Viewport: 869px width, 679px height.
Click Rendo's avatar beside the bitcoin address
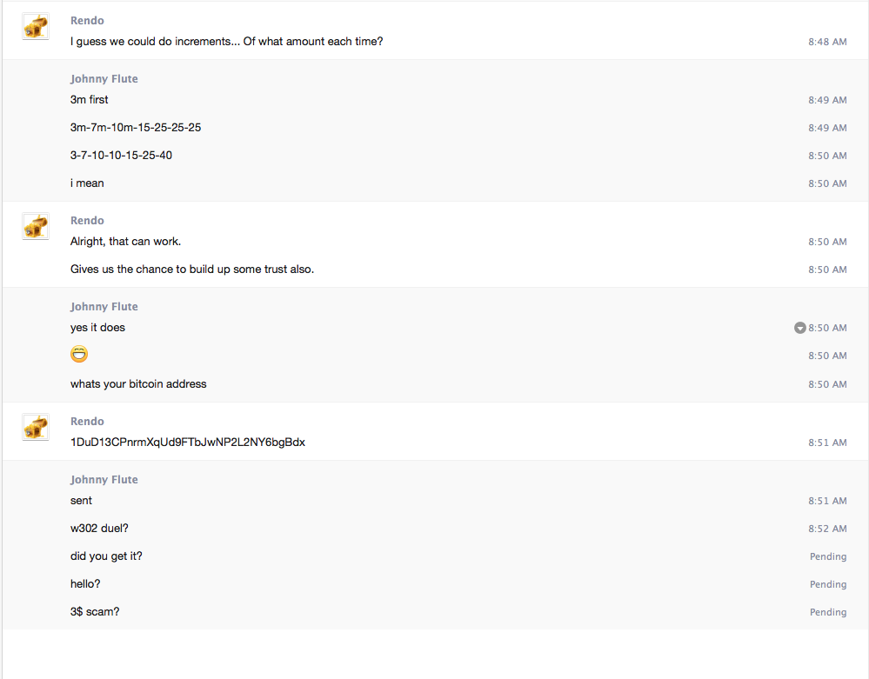36,427
